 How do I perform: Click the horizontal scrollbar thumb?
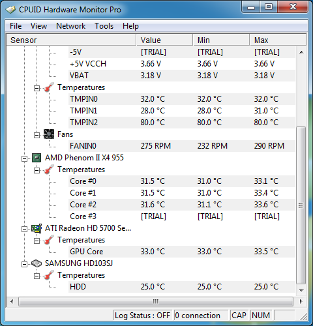point(156,301)
